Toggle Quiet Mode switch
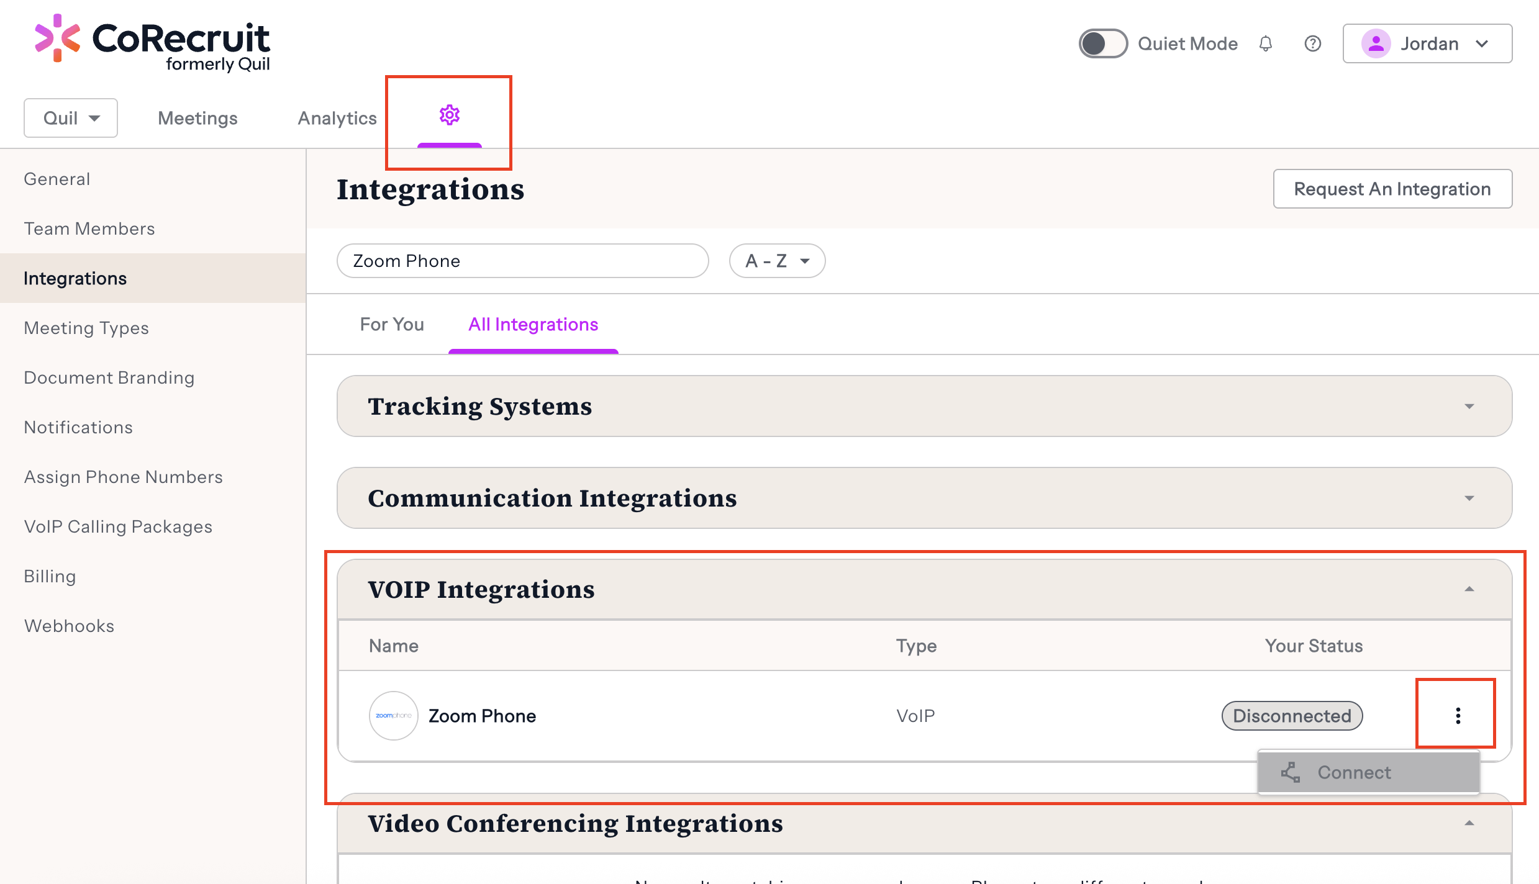This screenshot has width=1539, height=884. pyautogui.click(x=1102, y=44)
